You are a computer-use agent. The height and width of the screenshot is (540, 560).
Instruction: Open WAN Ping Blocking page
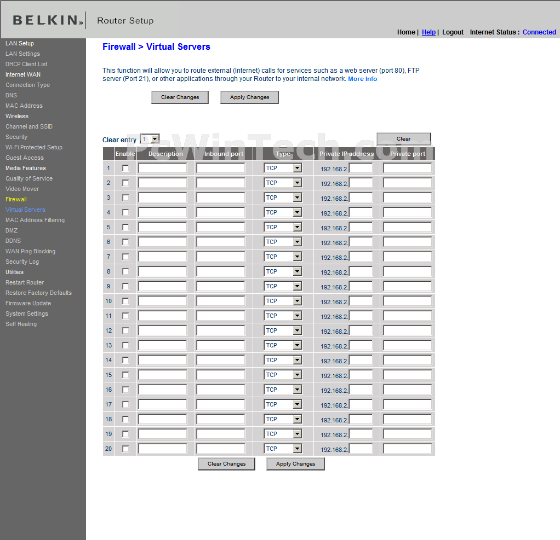pyautogui.click(x=30, y=251)
